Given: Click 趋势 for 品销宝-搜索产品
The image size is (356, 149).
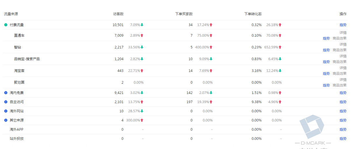Looking at the screenshot, I should tap(326, 62).
